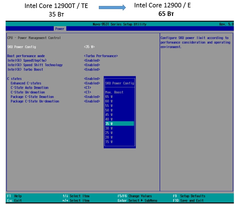The width and height of the screenshot is (235, 204).
Task: Select Package C-State Un-demotion option
Action: tap(35, 101)
